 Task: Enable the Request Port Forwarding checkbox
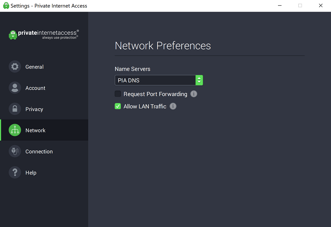(118, 94)
